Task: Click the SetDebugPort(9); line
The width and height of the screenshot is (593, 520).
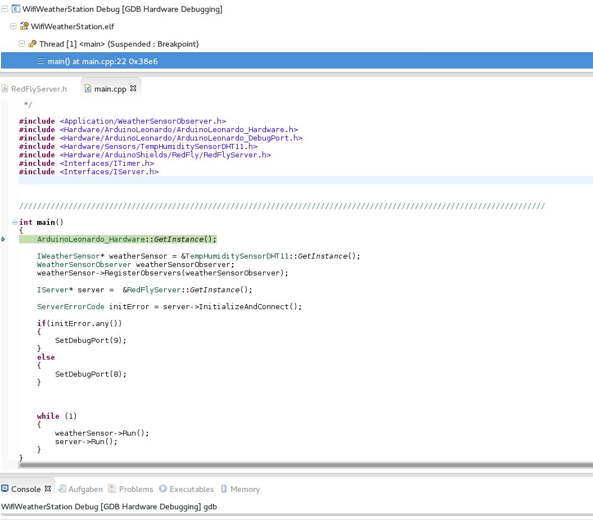Action: tap(90, 340)
